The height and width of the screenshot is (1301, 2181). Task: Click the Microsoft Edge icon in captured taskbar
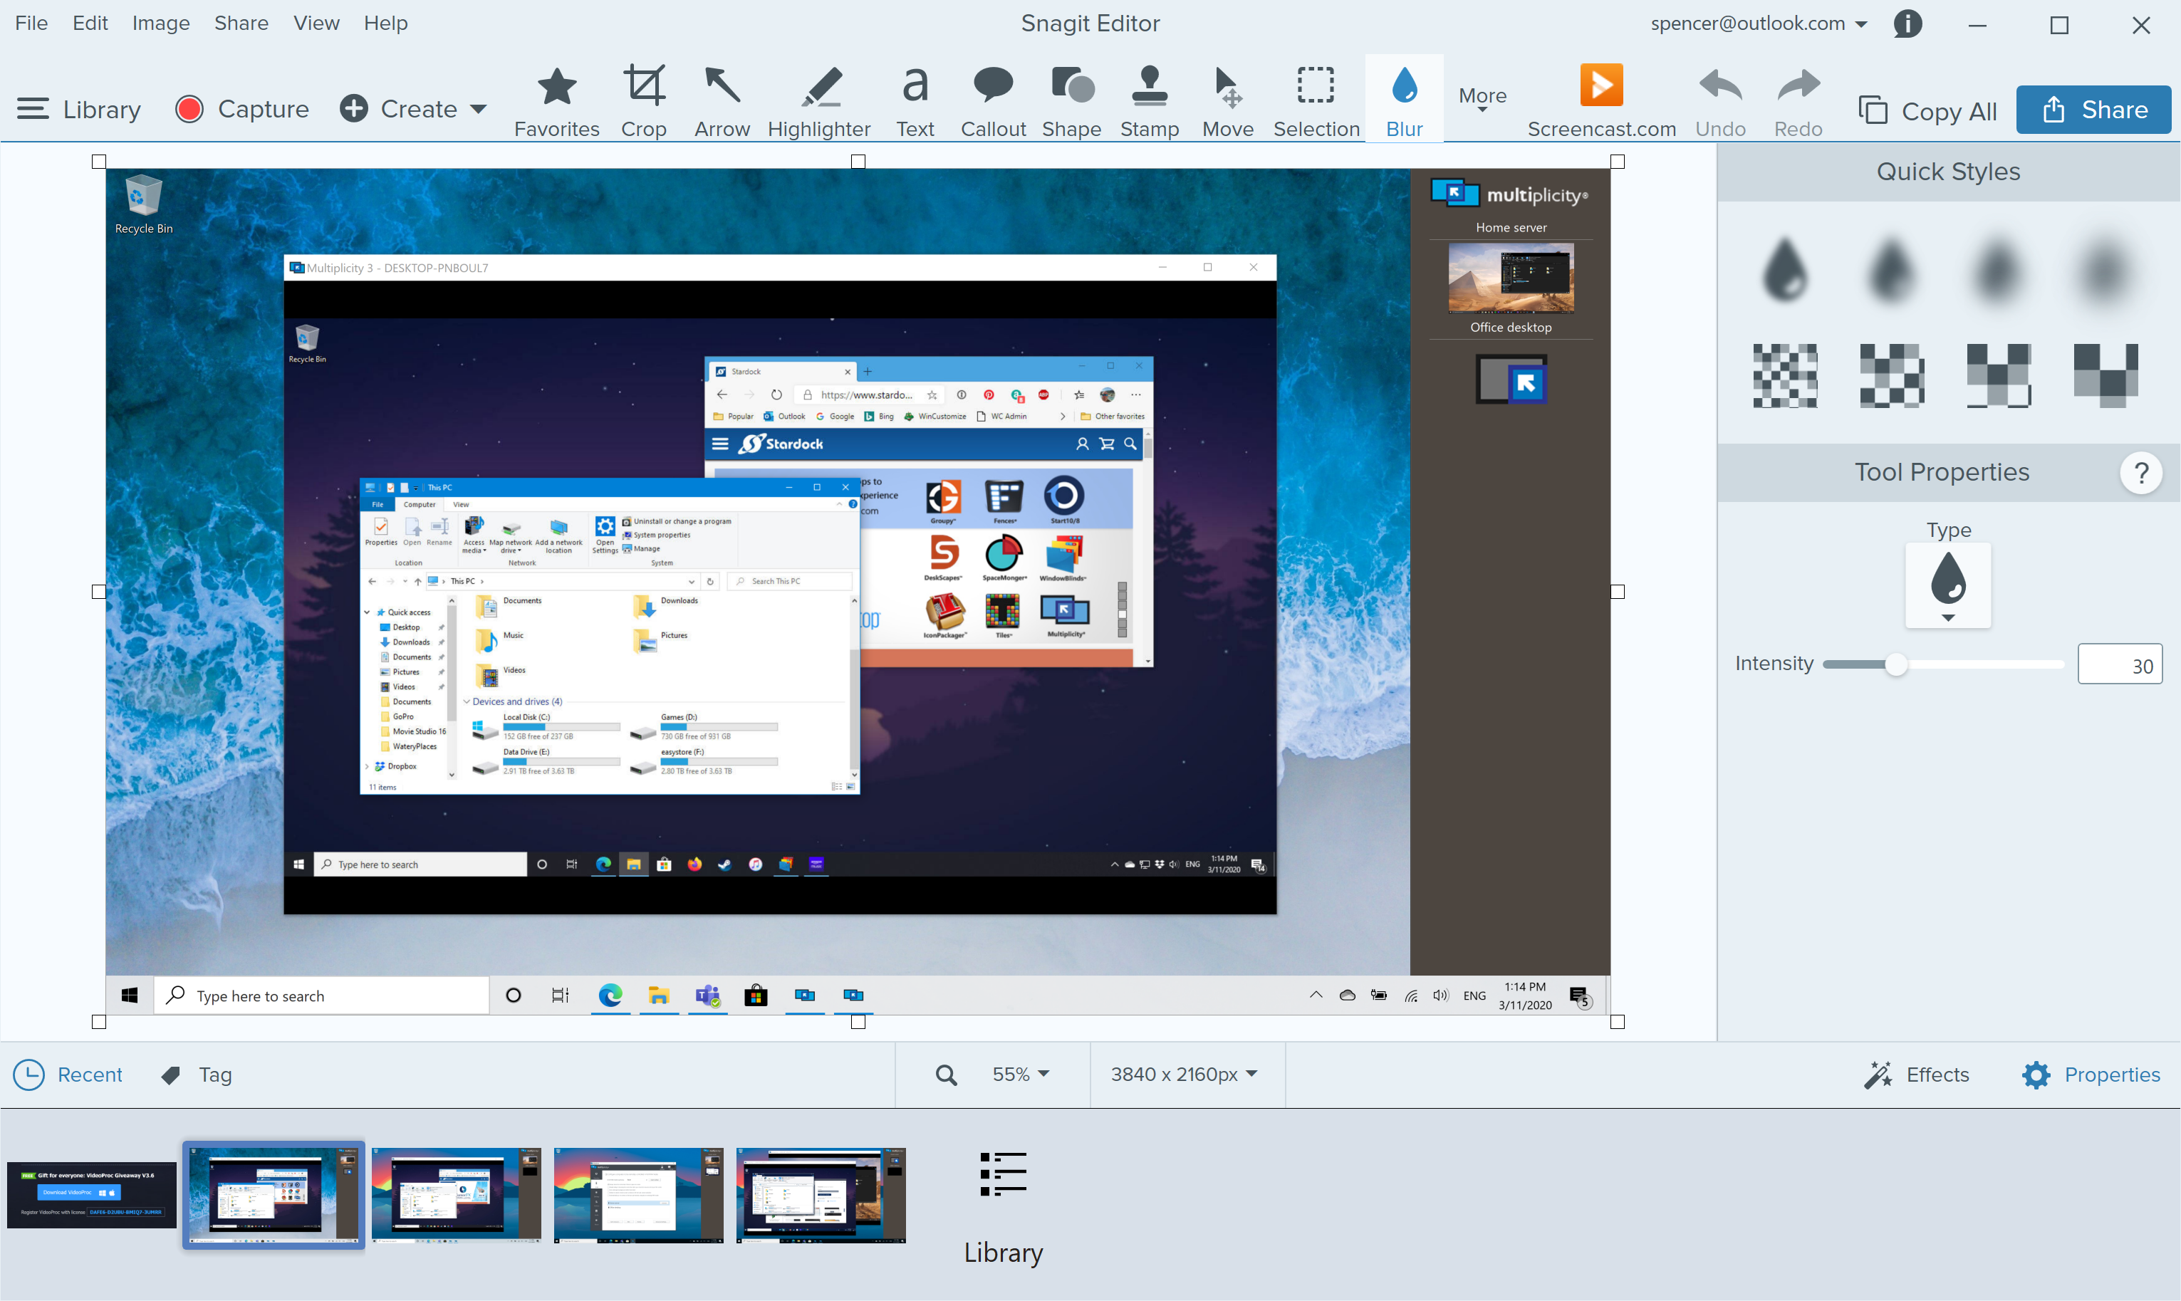(x=610, y=995)
